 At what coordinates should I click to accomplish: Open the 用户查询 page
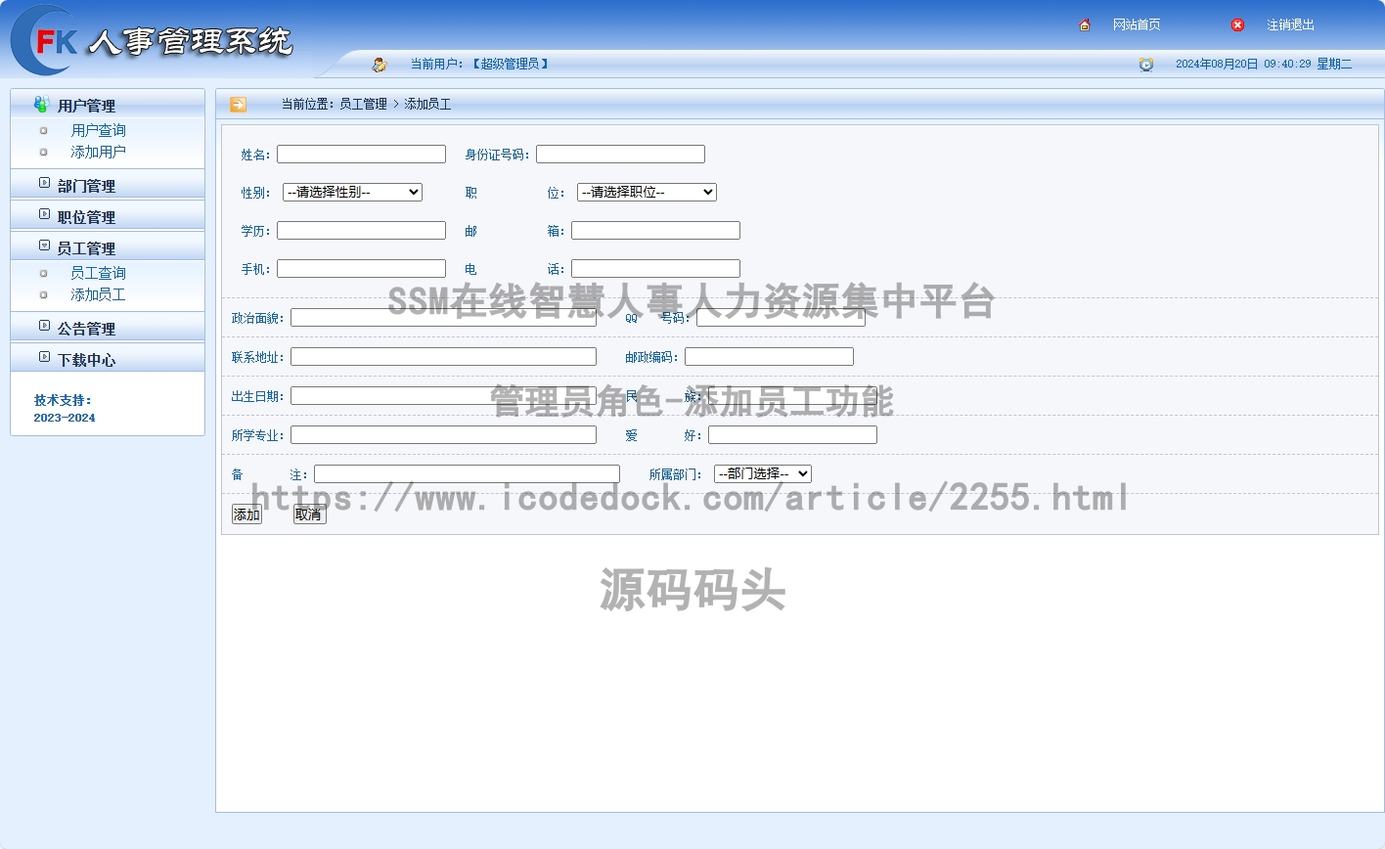click(98, 130)
